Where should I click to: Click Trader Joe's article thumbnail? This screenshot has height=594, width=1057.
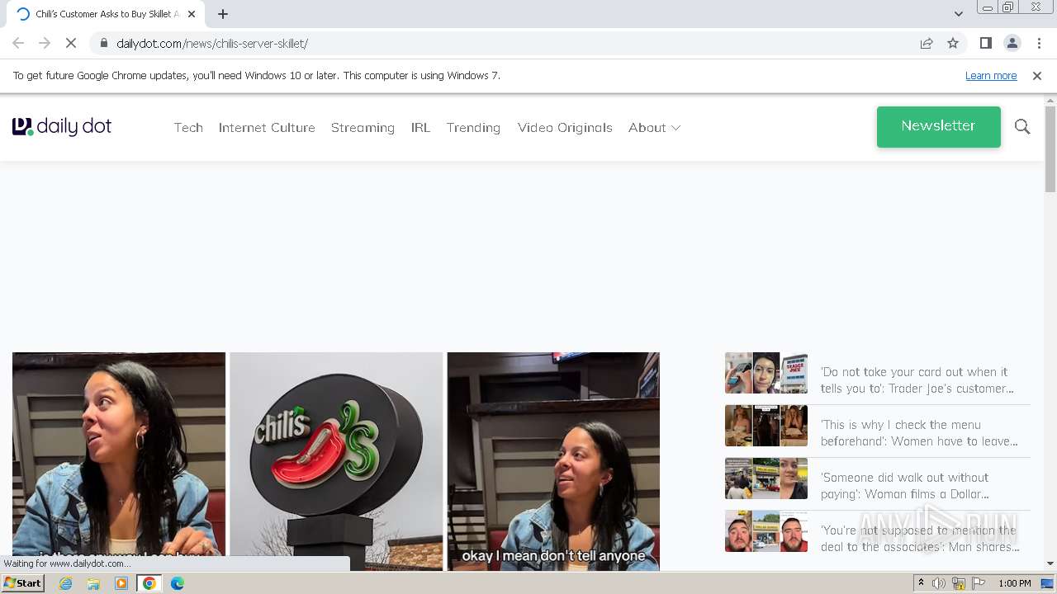[766, 373]
